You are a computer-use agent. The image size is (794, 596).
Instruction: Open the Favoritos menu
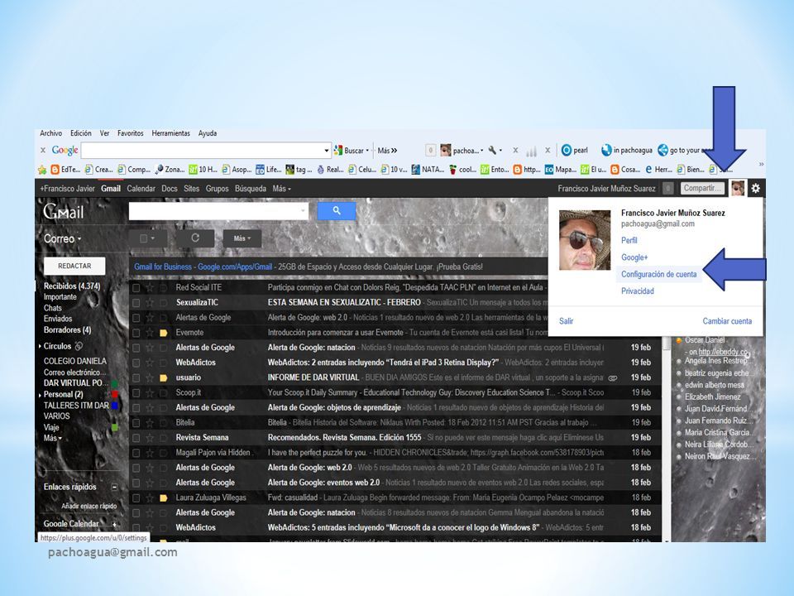pos(130,133)
